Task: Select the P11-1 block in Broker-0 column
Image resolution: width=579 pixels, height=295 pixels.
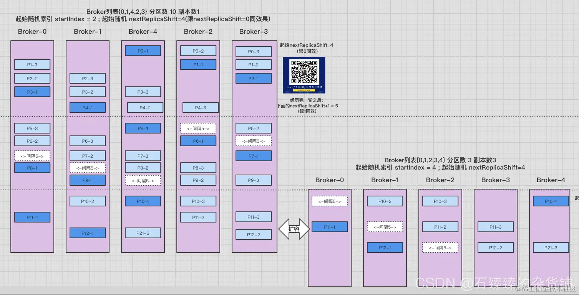Action: pos(32,217)
